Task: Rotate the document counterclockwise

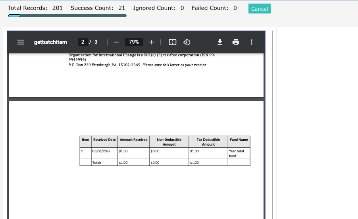Action: [x=187, y=42]
